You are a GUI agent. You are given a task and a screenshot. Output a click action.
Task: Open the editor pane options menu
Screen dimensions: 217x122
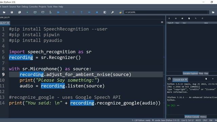(162, 22)
